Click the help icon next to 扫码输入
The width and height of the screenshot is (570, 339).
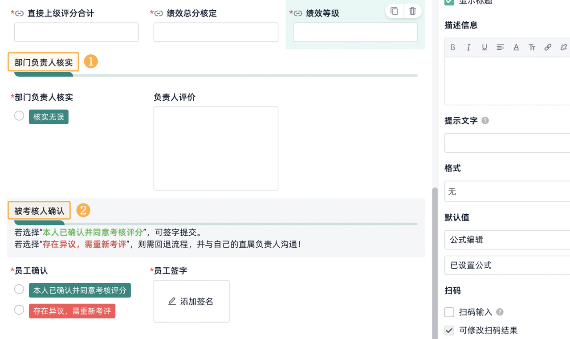point(500,312)
